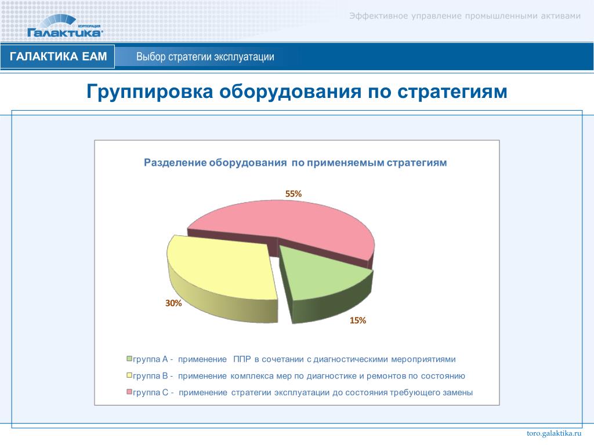Select chart title 'Разделение оборудования по применяемым стратегиям'
The image size is (594, 445).
pyautogui.click(x=295, y=163)
